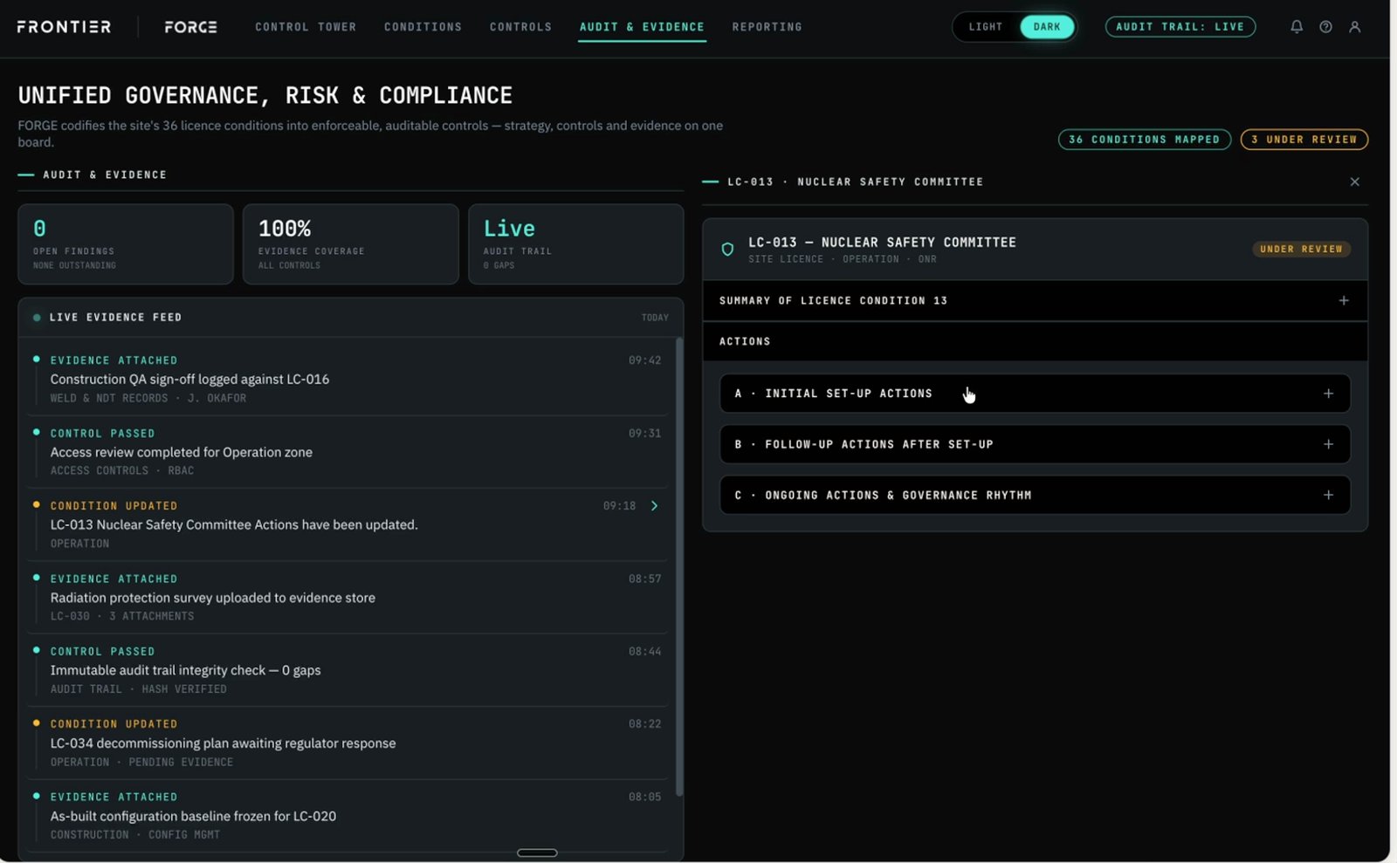Screen dimensions: 1397x863
Task: Click the FORGE logo
Action: coord(190,27)
